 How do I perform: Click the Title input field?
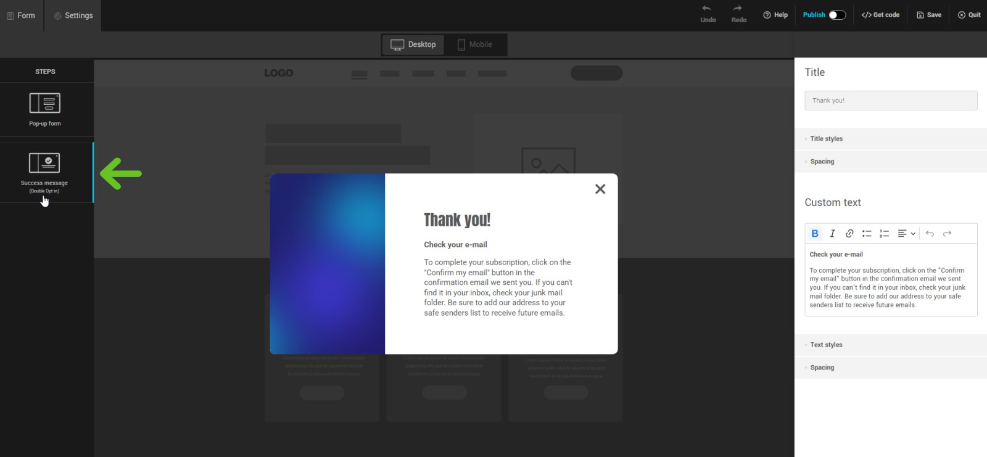[x=890, y=101]
